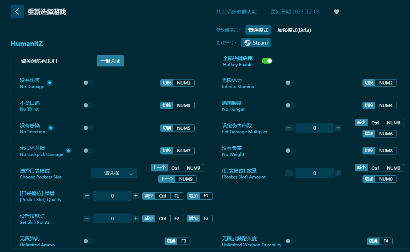Click the Set Damage Multiplier value field
The height and width of the screenshot is (252, 410).
point(315,128)
